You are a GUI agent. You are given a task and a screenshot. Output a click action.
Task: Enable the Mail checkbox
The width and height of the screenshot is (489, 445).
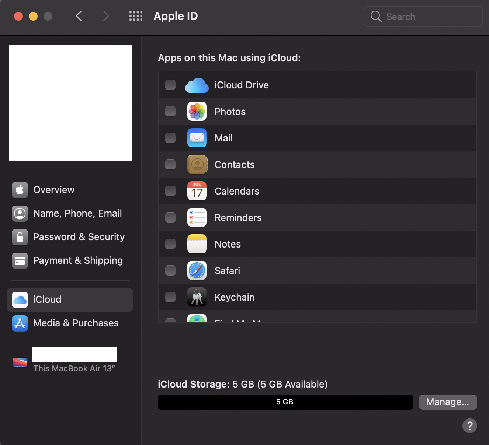[170, 138]
